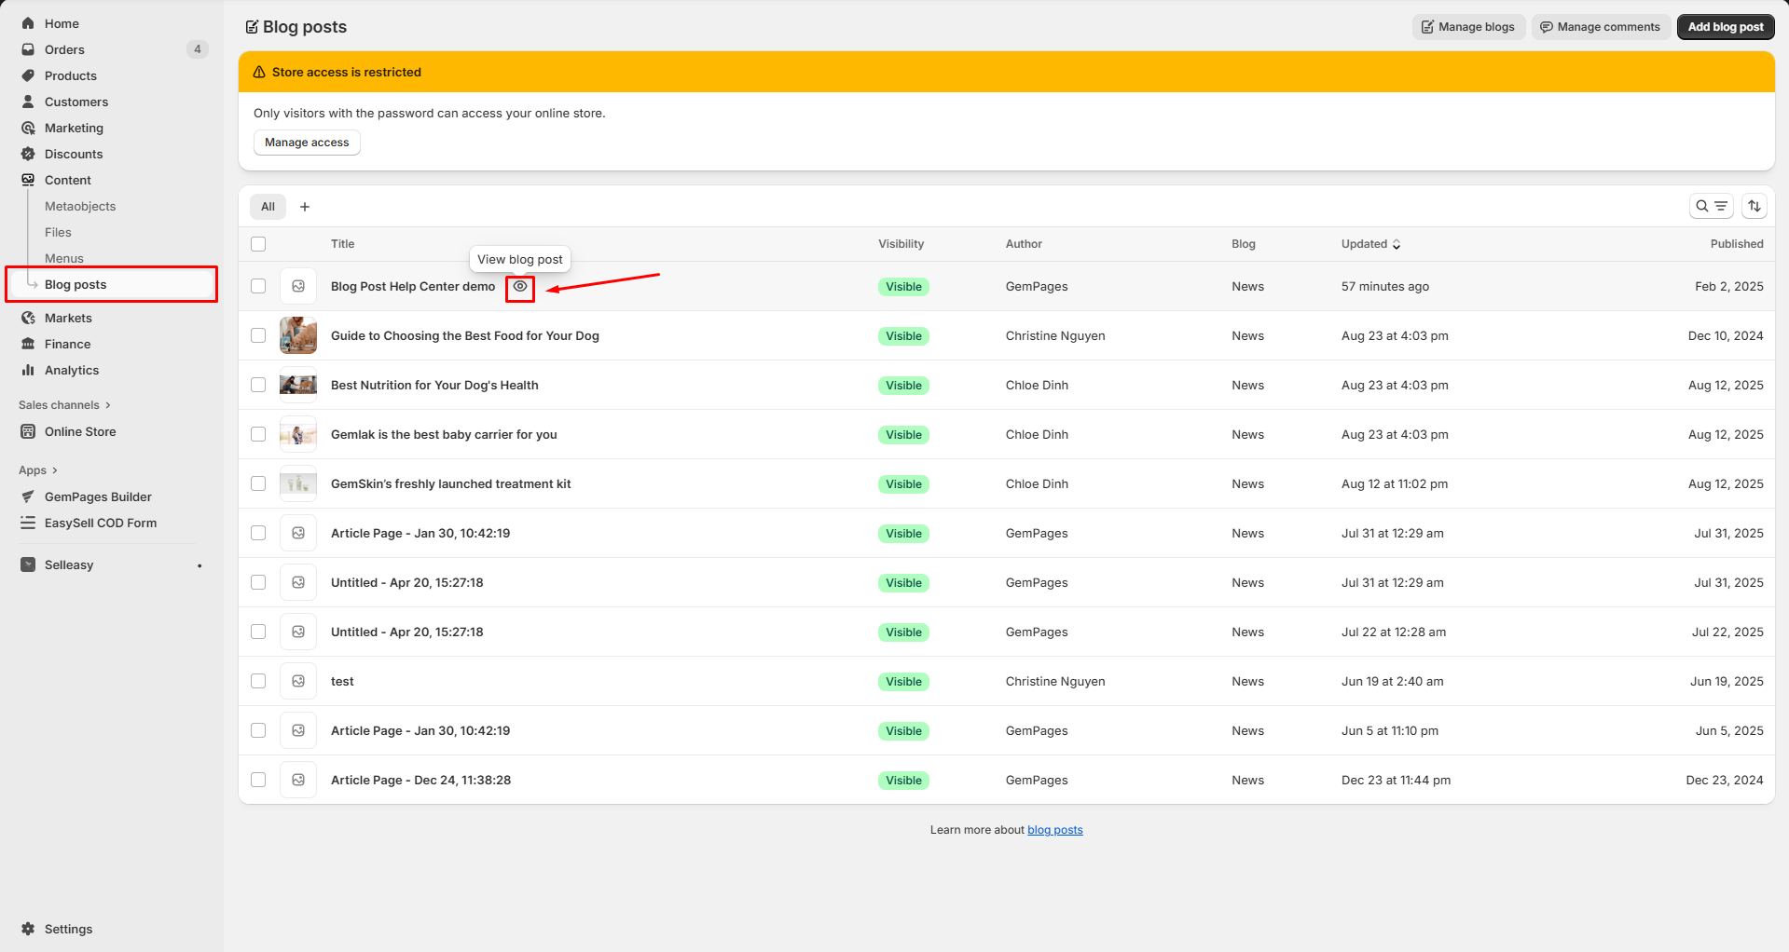Click Manage access button

click(x=307, y=143)
